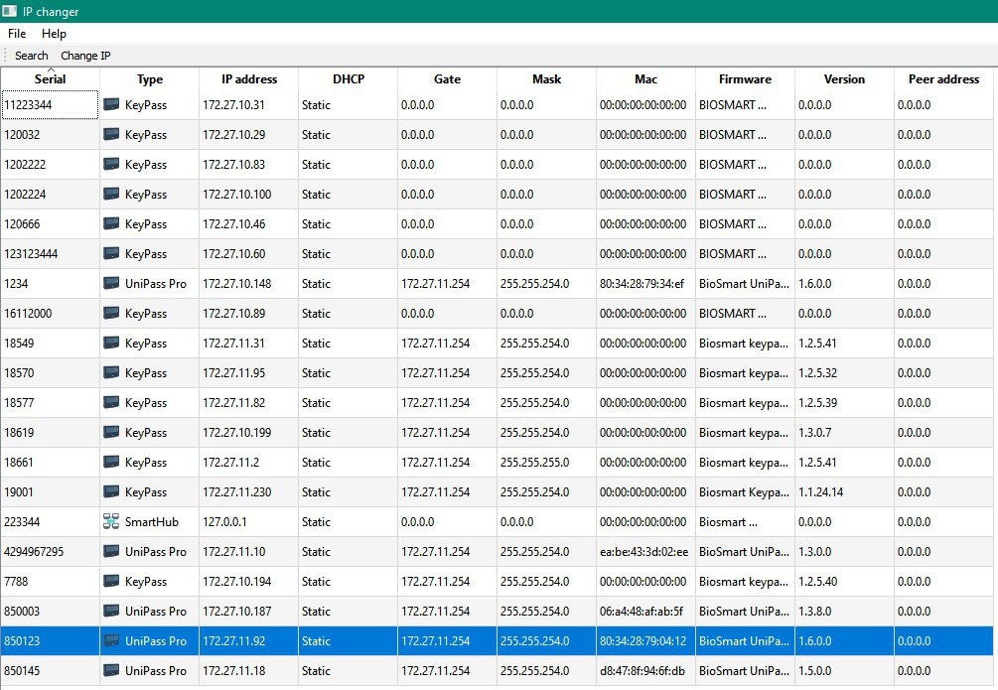Sort by the Serial column header
Screen dimensions: 998x690
coord(50,79)
